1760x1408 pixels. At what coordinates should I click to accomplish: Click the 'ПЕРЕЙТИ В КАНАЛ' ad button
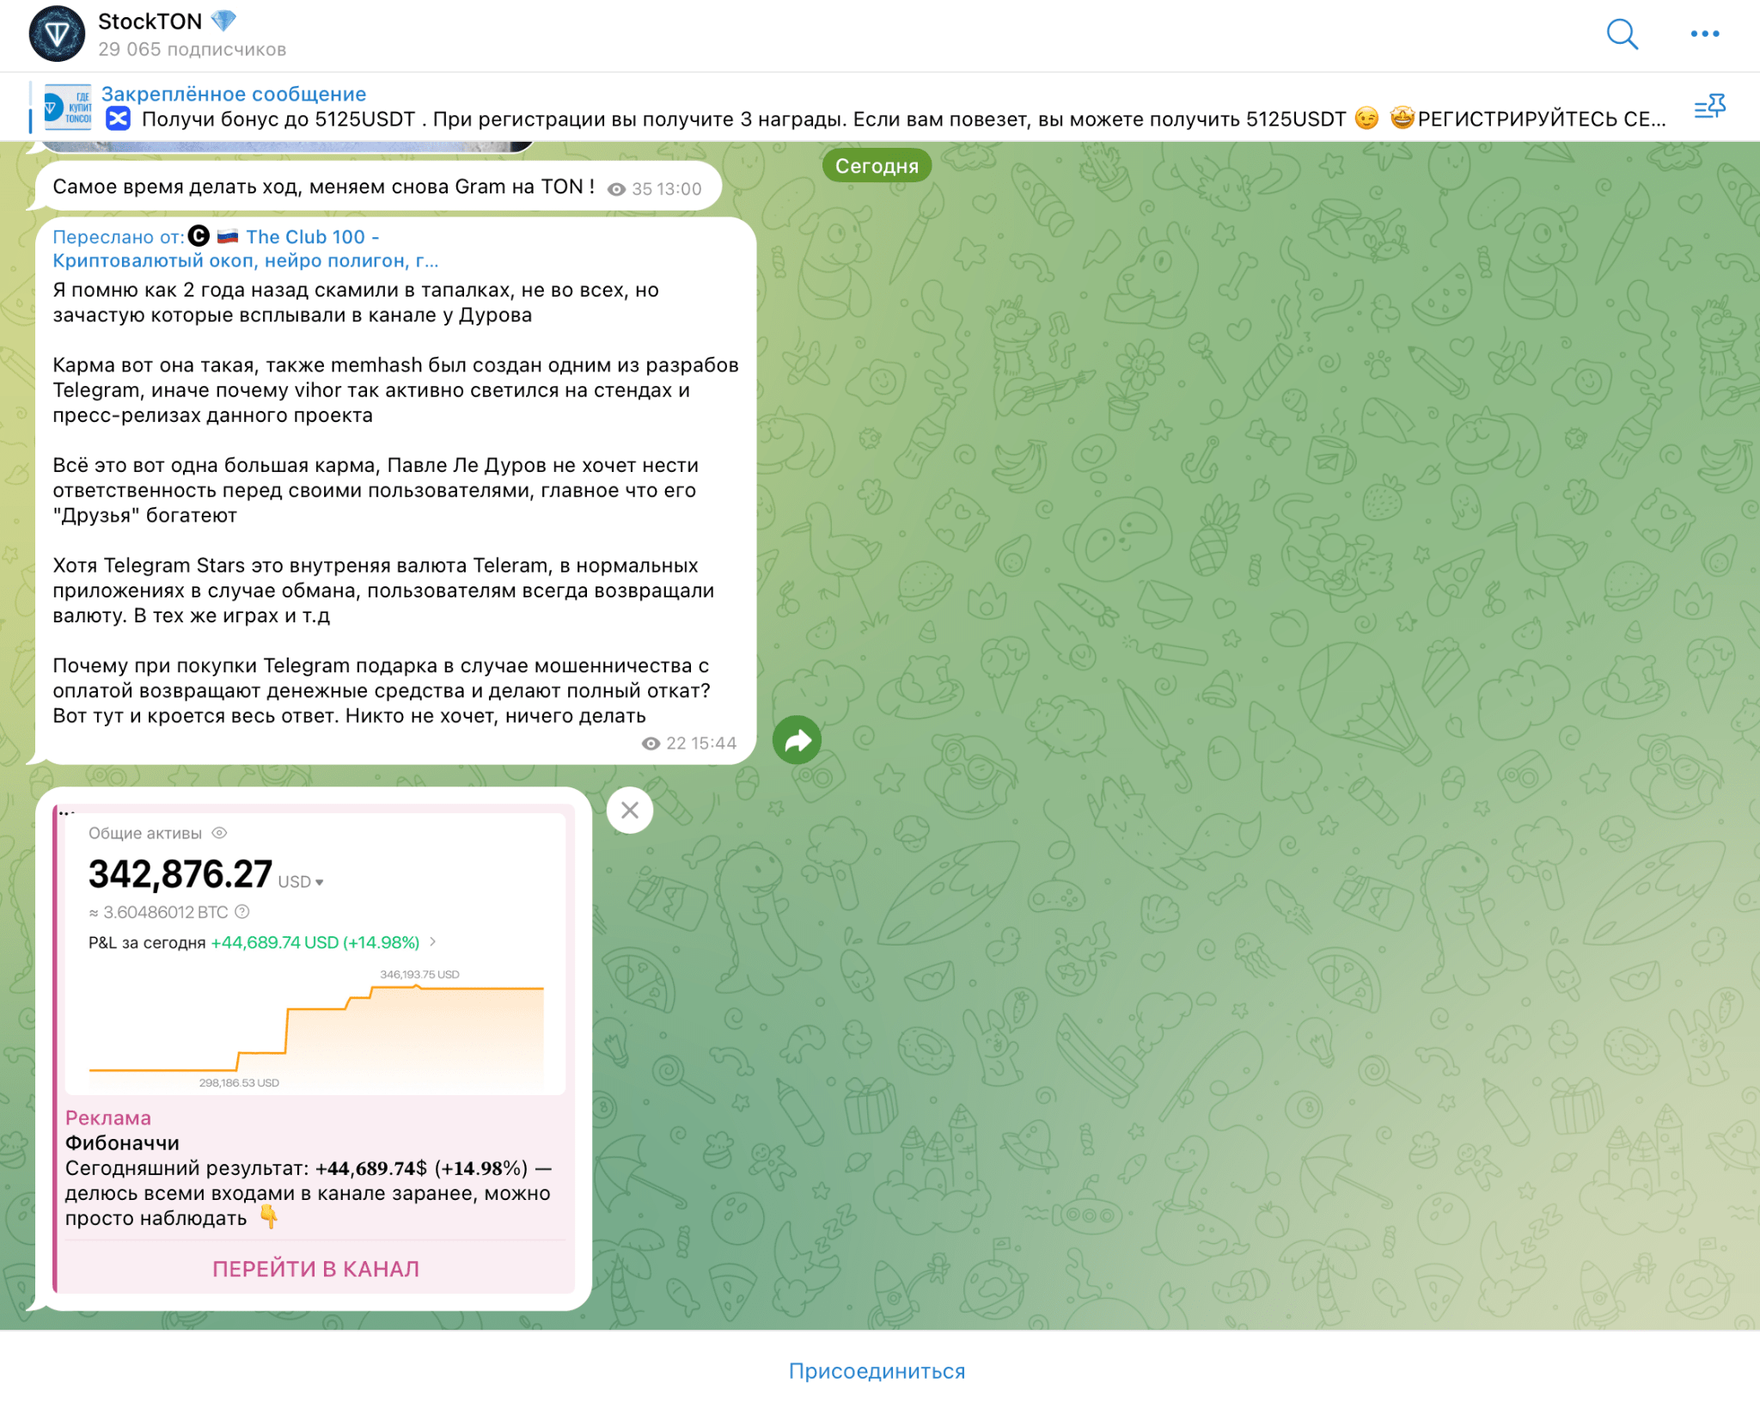315,1269
